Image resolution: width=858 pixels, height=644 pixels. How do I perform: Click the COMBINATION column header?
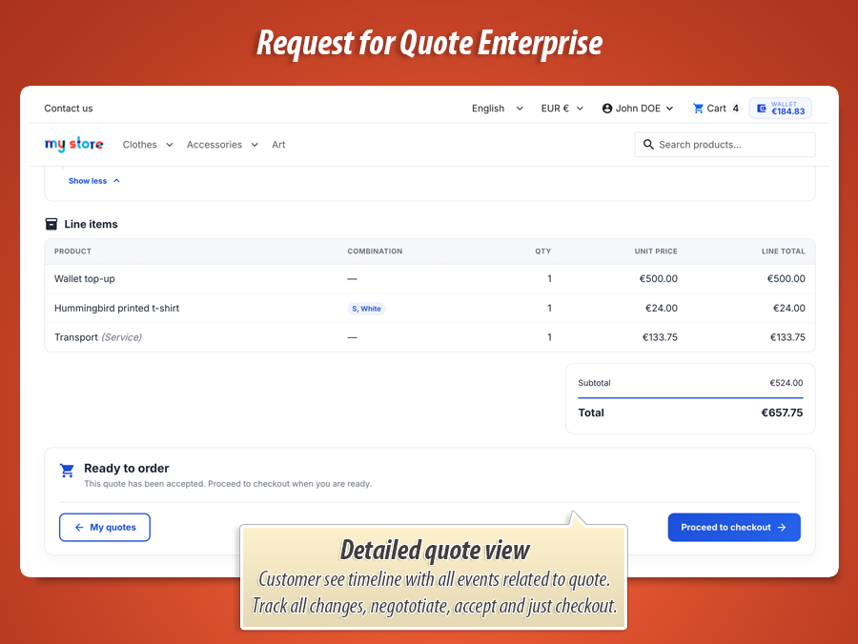click(x=375, y=252)
